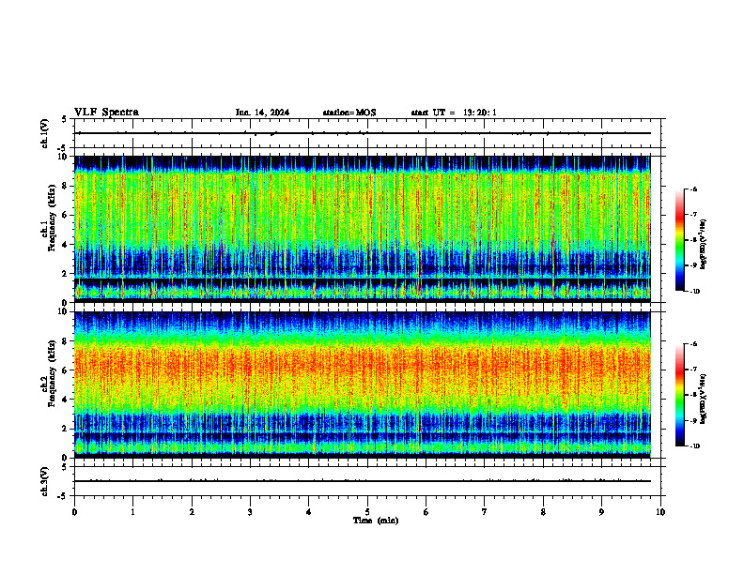The height and width of the screenshot is (574, 744).
Task: Click the time-axis tick label "2"
Action: pyautogui.click(x=192, y=512)
